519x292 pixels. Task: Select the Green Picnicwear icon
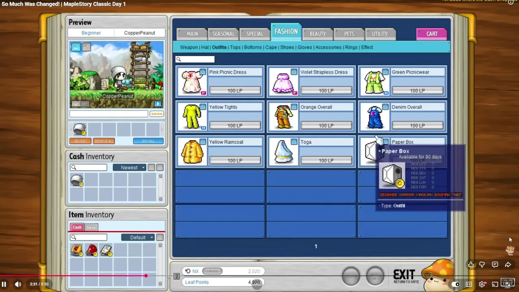point(374,82)
